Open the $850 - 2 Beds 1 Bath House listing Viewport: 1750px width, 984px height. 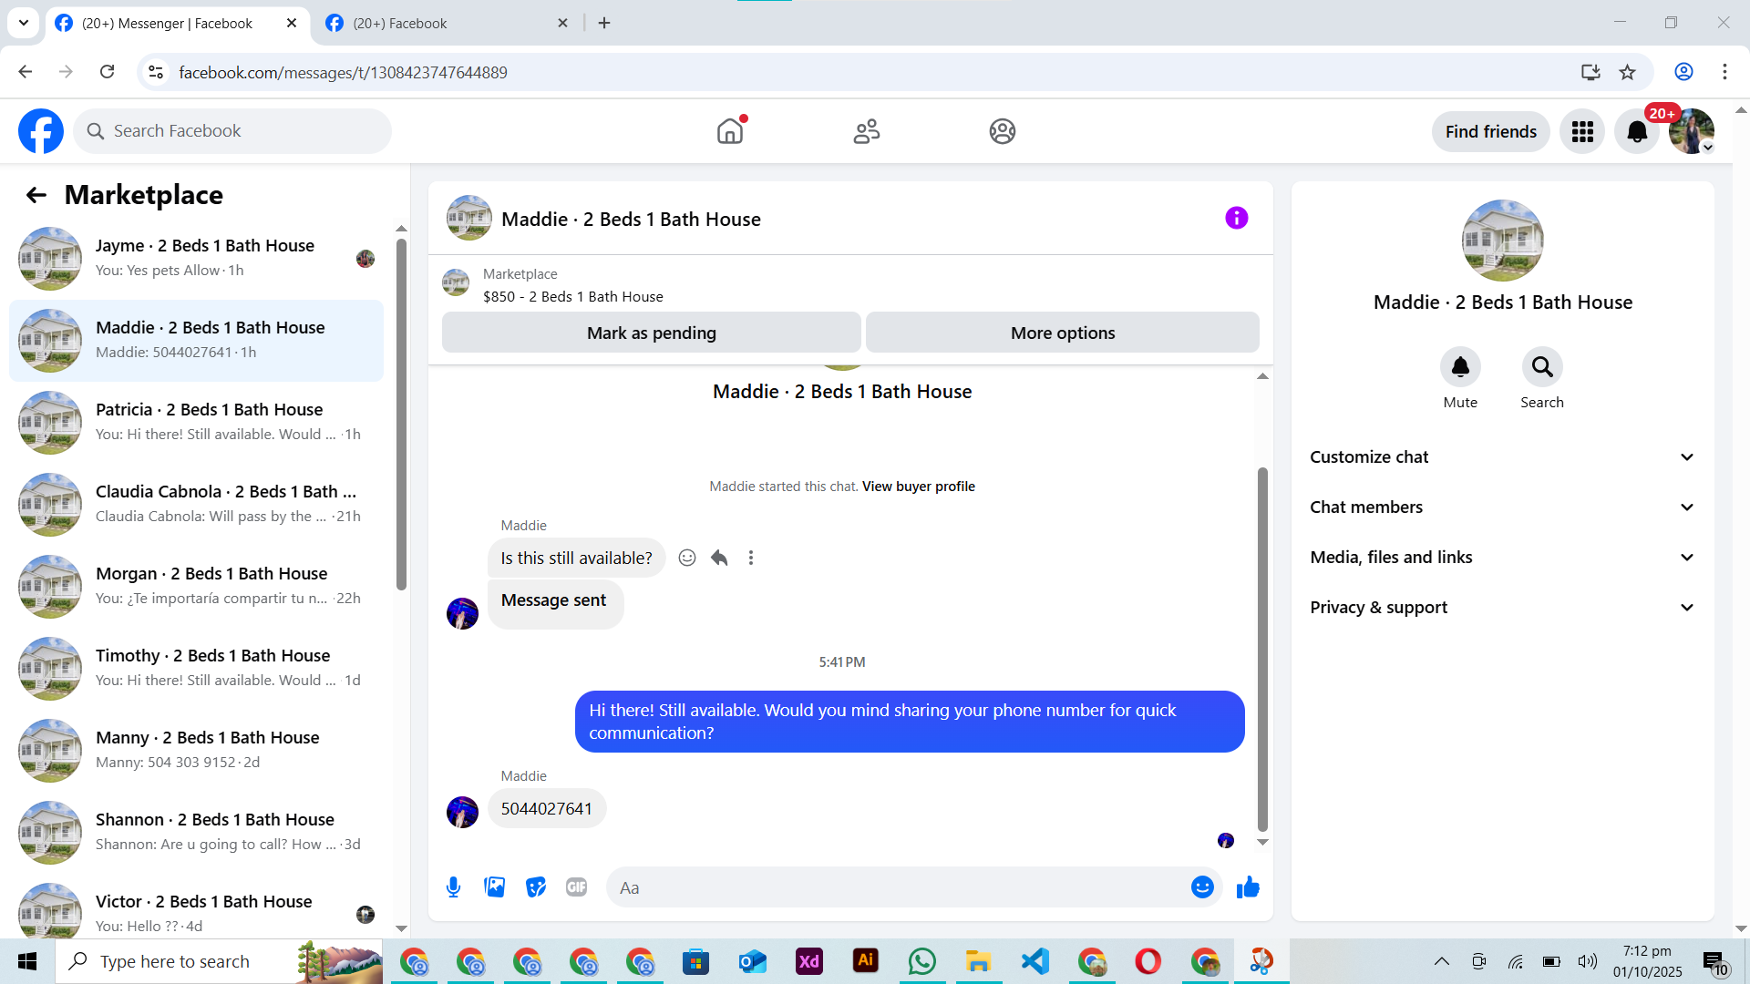pos(573,297)
